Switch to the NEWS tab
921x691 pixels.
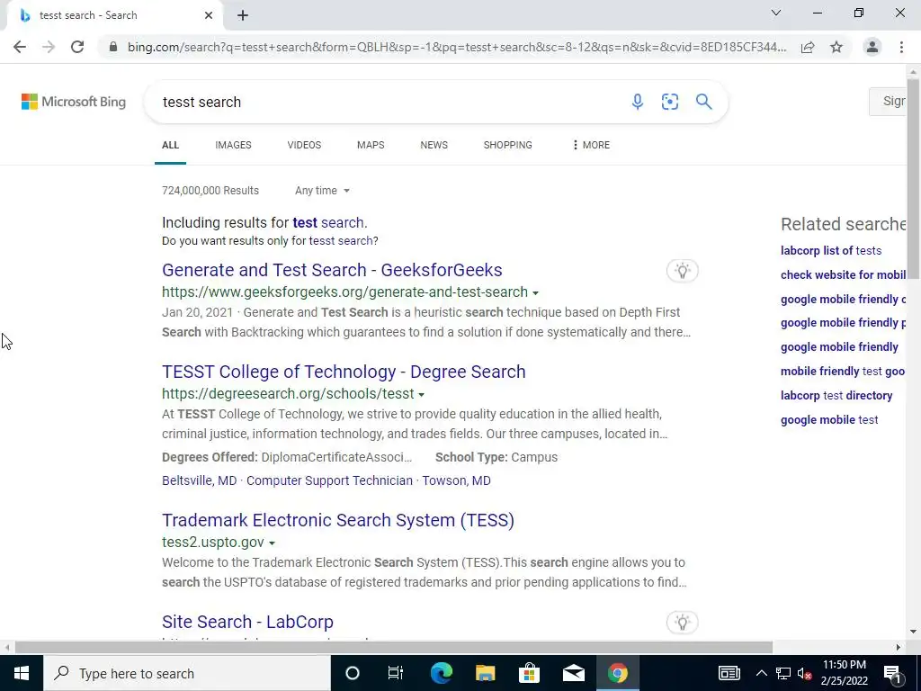coord(434,145)
